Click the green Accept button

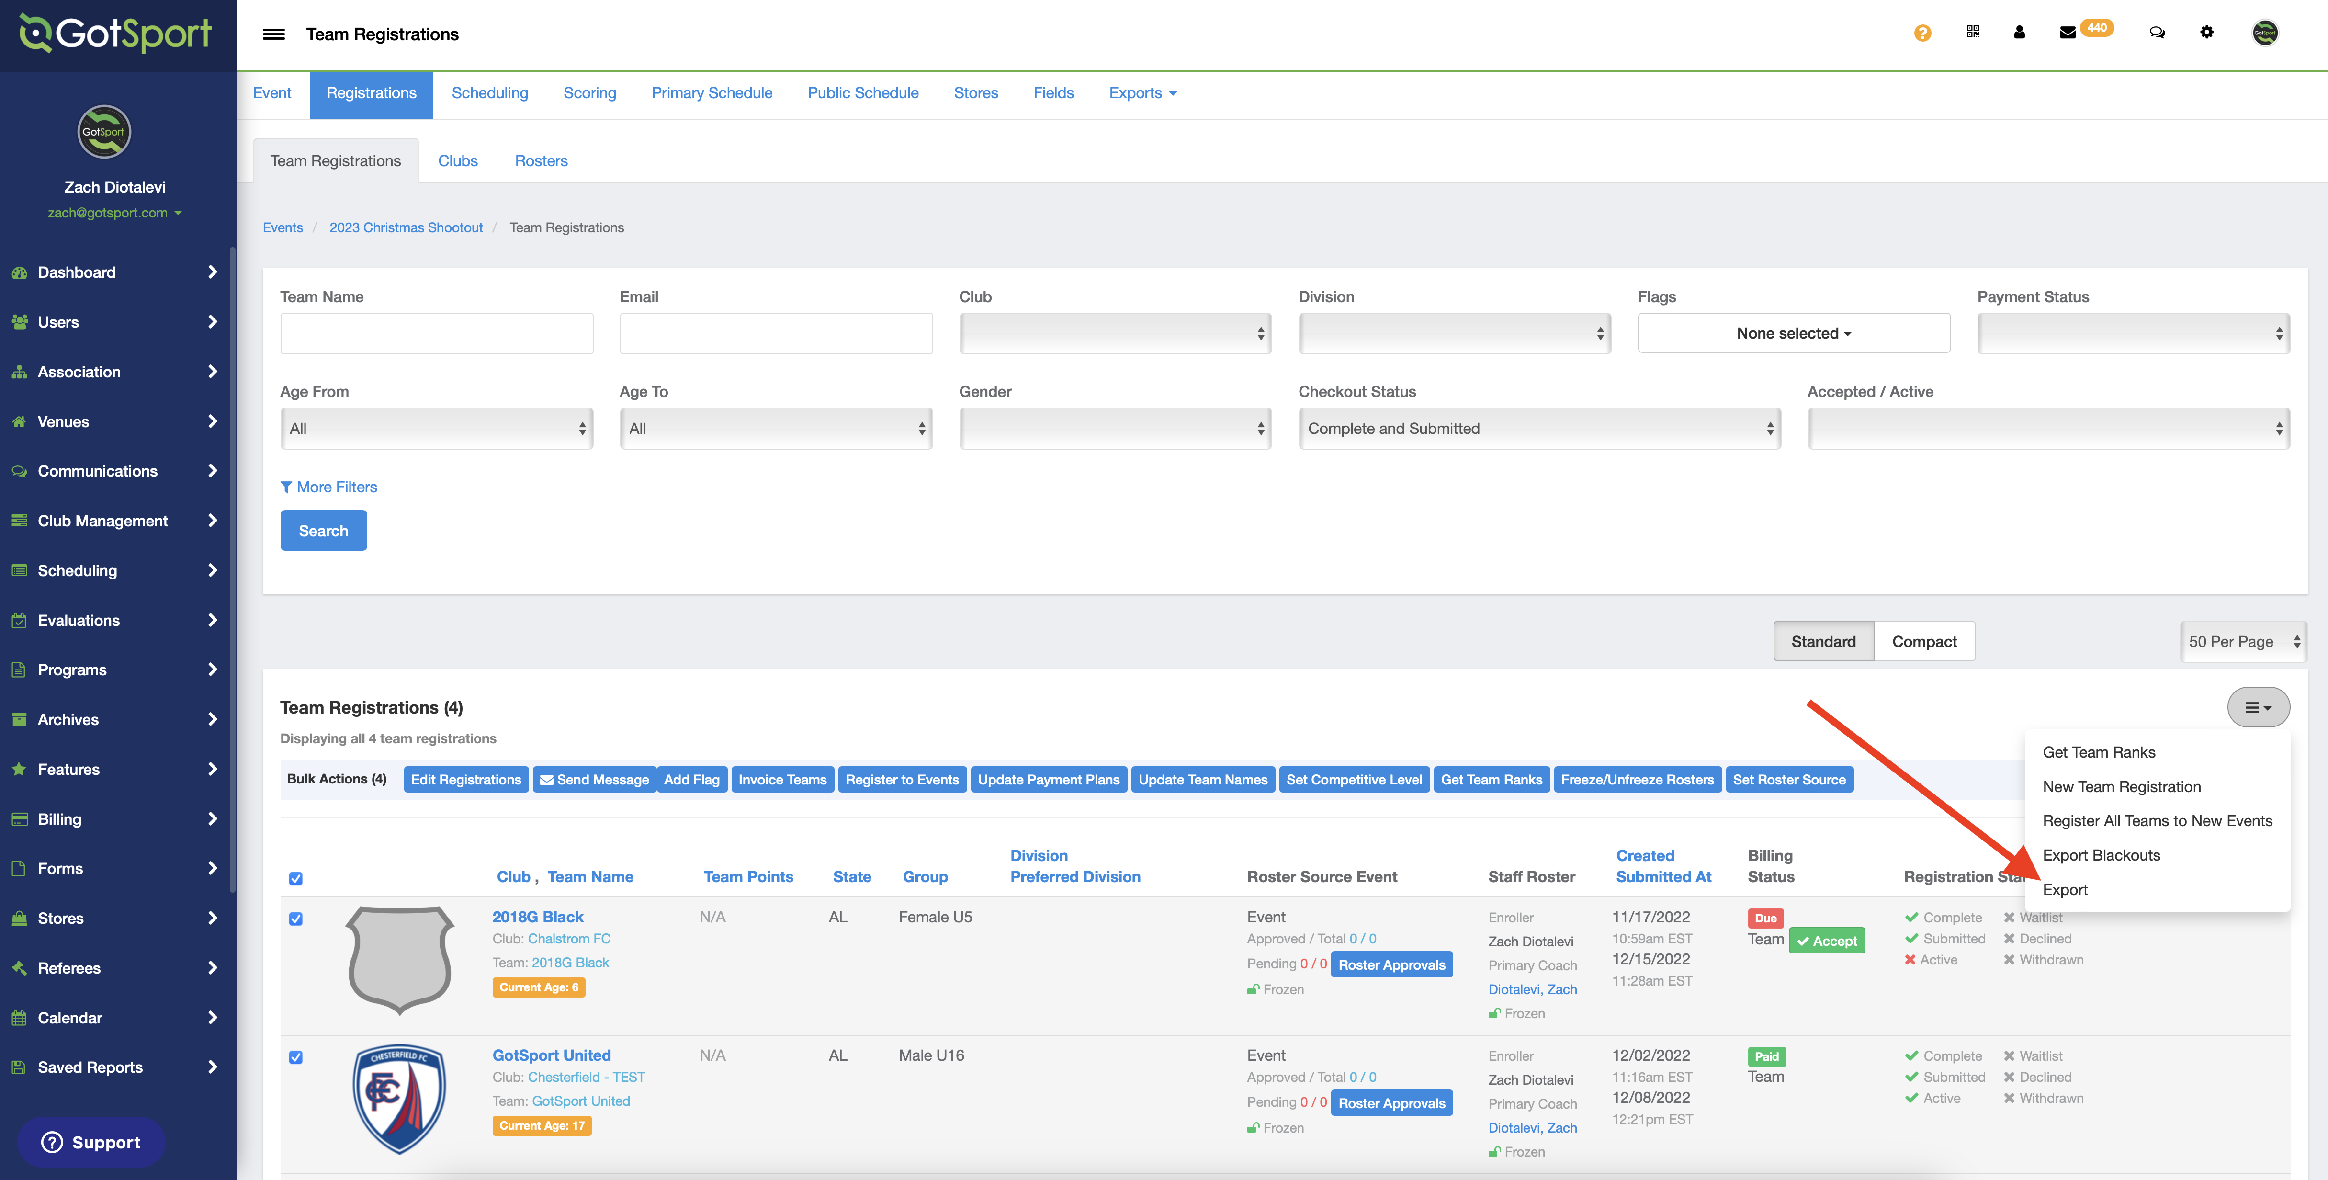click(x=1826, y=941)
